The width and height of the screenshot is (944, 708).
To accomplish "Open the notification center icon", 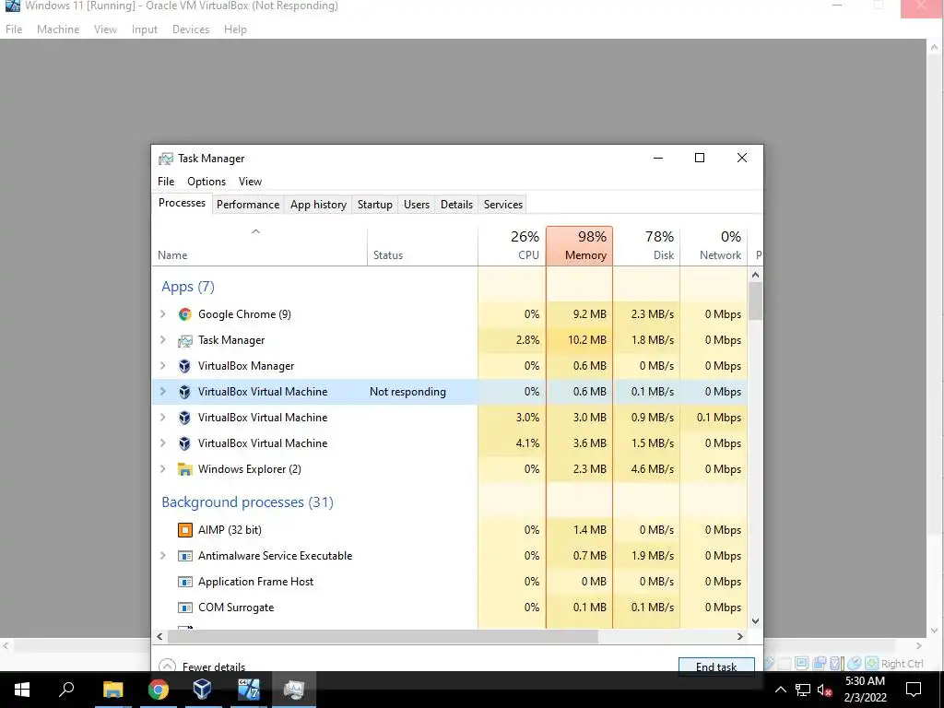I will click(x=914, y=690).
